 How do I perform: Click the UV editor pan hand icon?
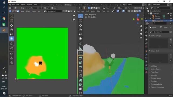[74, 20]
